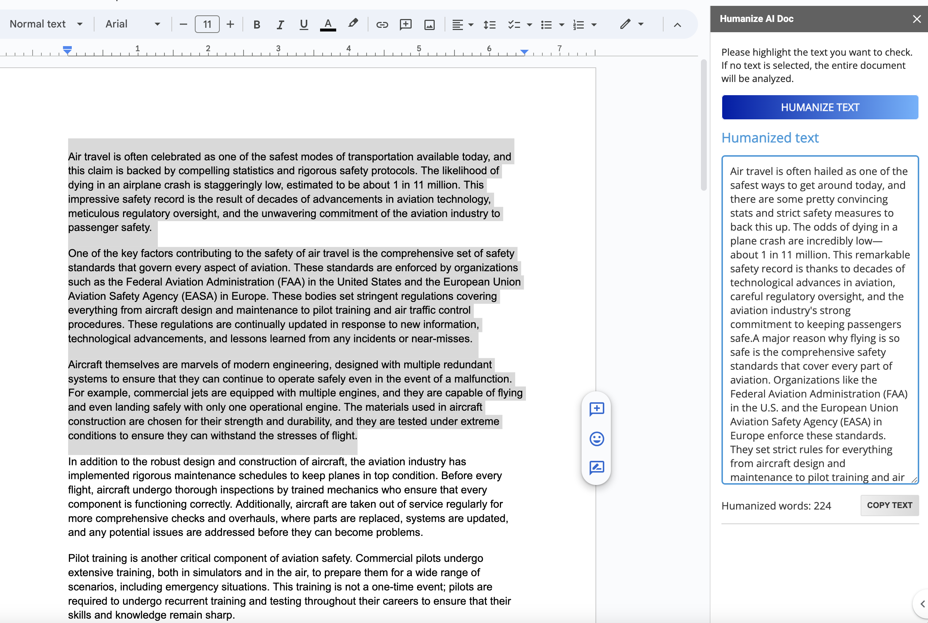Collapse the toolbar with the up chevron

(677, 25)
